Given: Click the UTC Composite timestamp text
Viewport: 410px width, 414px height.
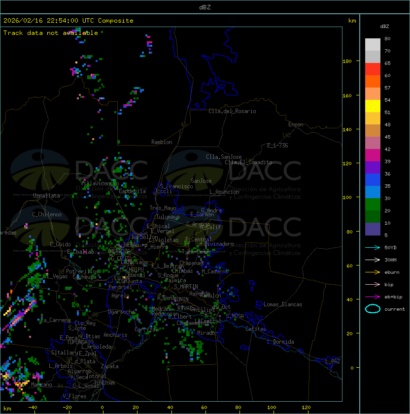Looking at the screenshot, I should coord(68,21).
